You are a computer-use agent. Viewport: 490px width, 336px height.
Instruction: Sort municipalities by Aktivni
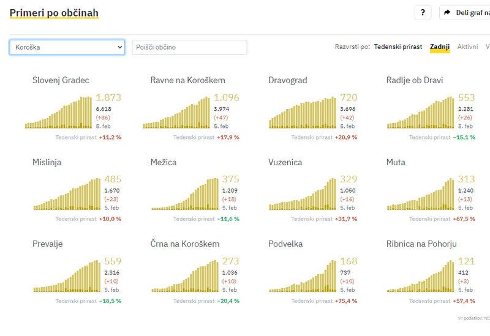(x=468, y=47)
